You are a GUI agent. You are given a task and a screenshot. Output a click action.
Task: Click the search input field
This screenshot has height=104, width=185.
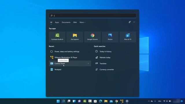(92, 16)
